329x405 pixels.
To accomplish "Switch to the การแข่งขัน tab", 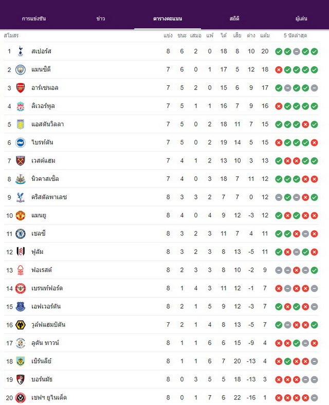I will [34, 19].
